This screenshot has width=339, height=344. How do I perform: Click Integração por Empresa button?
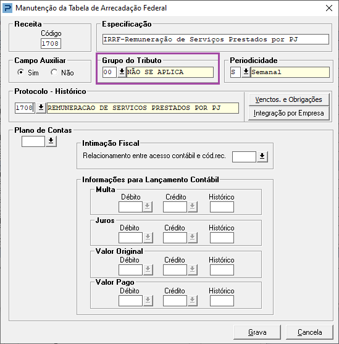click(289, 114)
